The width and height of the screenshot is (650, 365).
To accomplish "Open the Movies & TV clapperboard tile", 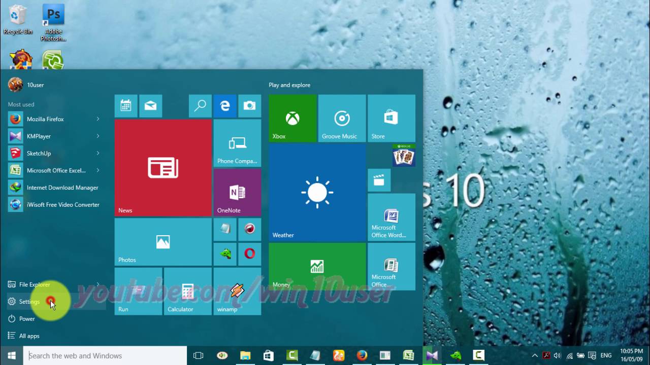I will [379, 180].
